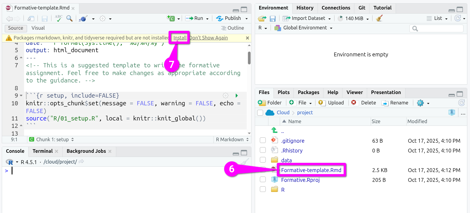Viewport: 470px width, 213px height.
Task: Check the .Rhistory file checkbox
Action: point(263,150)
